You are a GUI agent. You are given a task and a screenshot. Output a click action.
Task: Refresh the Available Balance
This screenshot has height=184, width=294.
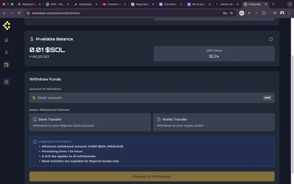pyautogui.click(x=271, y=39)
